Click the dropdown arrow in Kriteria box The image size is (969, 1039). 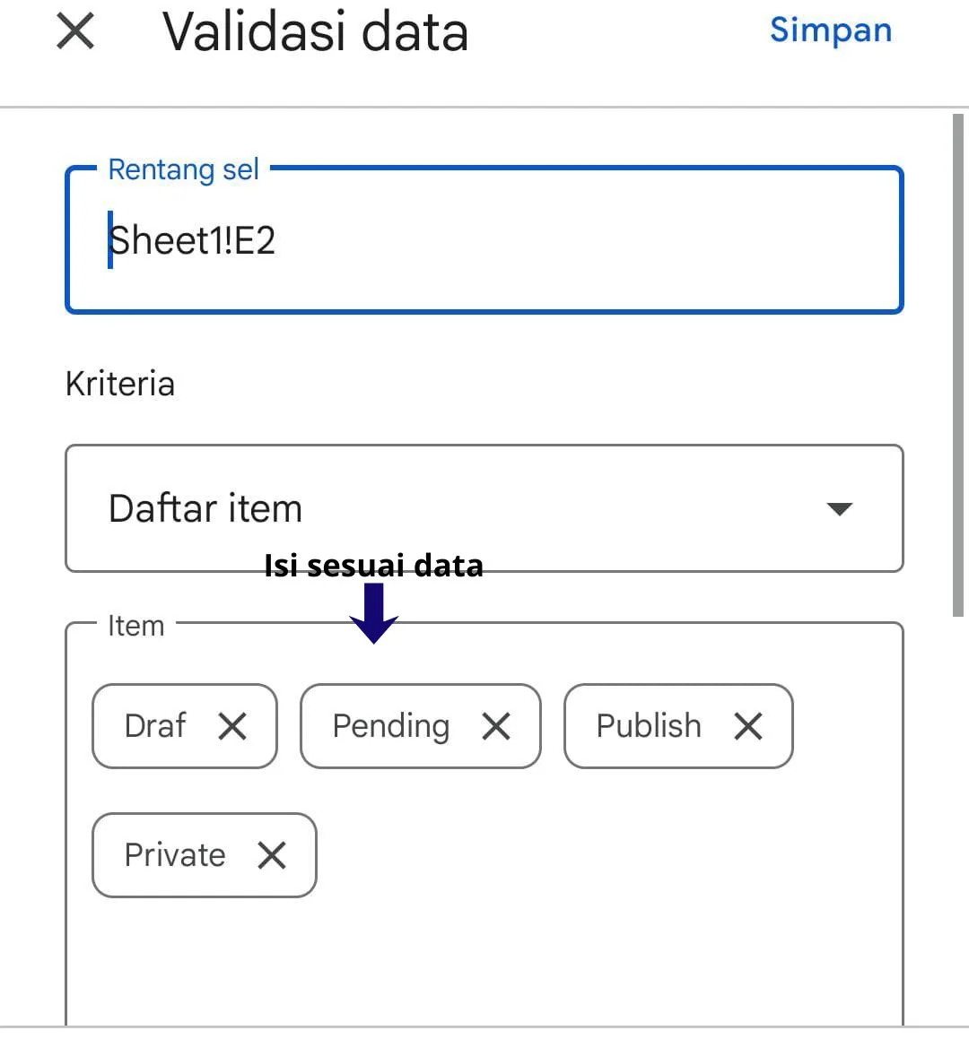pos(839,509)
